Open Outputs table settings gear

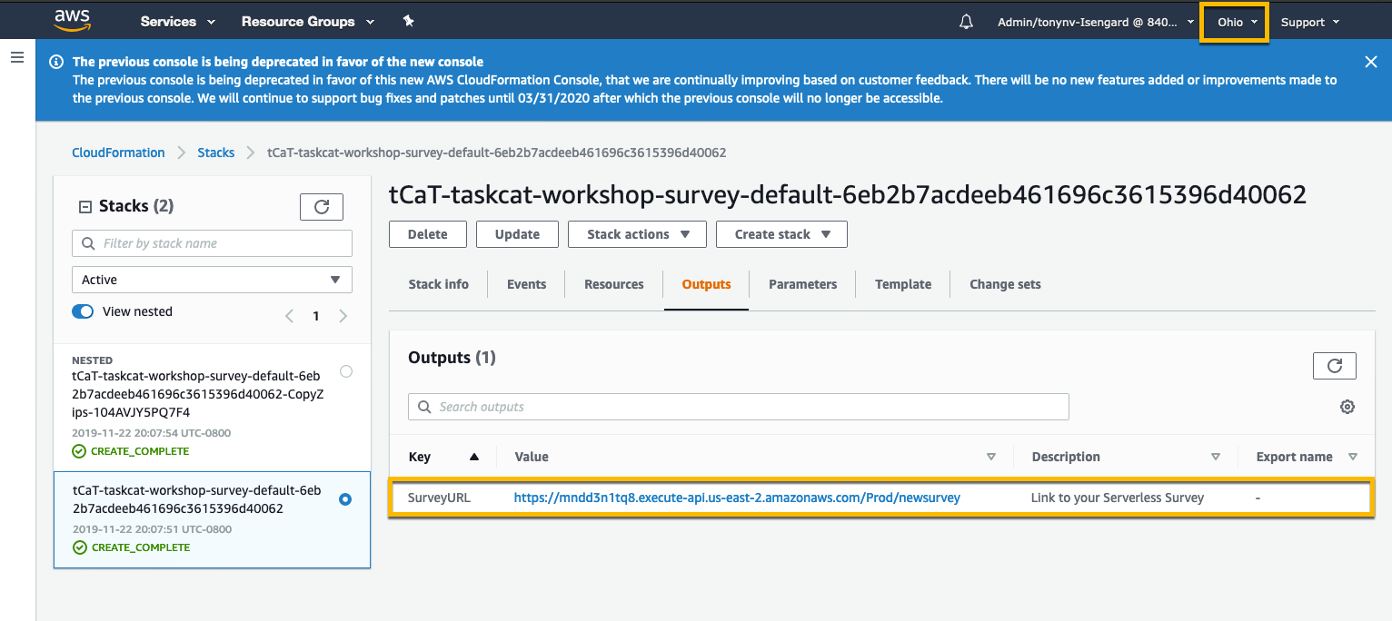coord(1347,407)
